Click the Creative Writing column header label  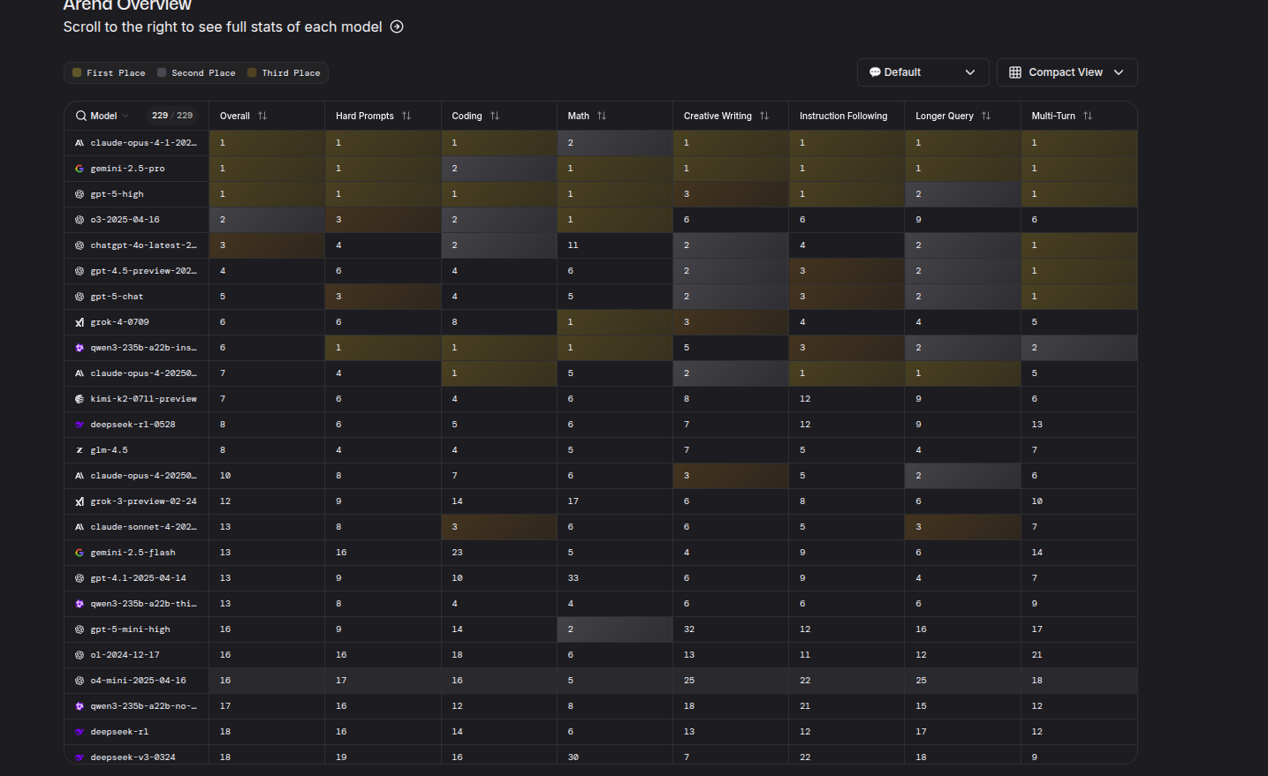[x=718, y=116]
